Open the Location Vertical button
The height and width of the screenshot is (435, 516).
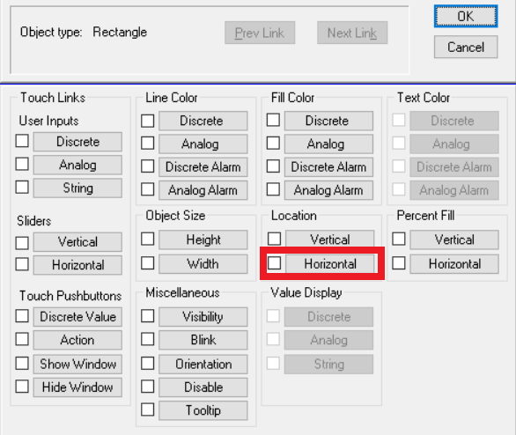(329, 239)
